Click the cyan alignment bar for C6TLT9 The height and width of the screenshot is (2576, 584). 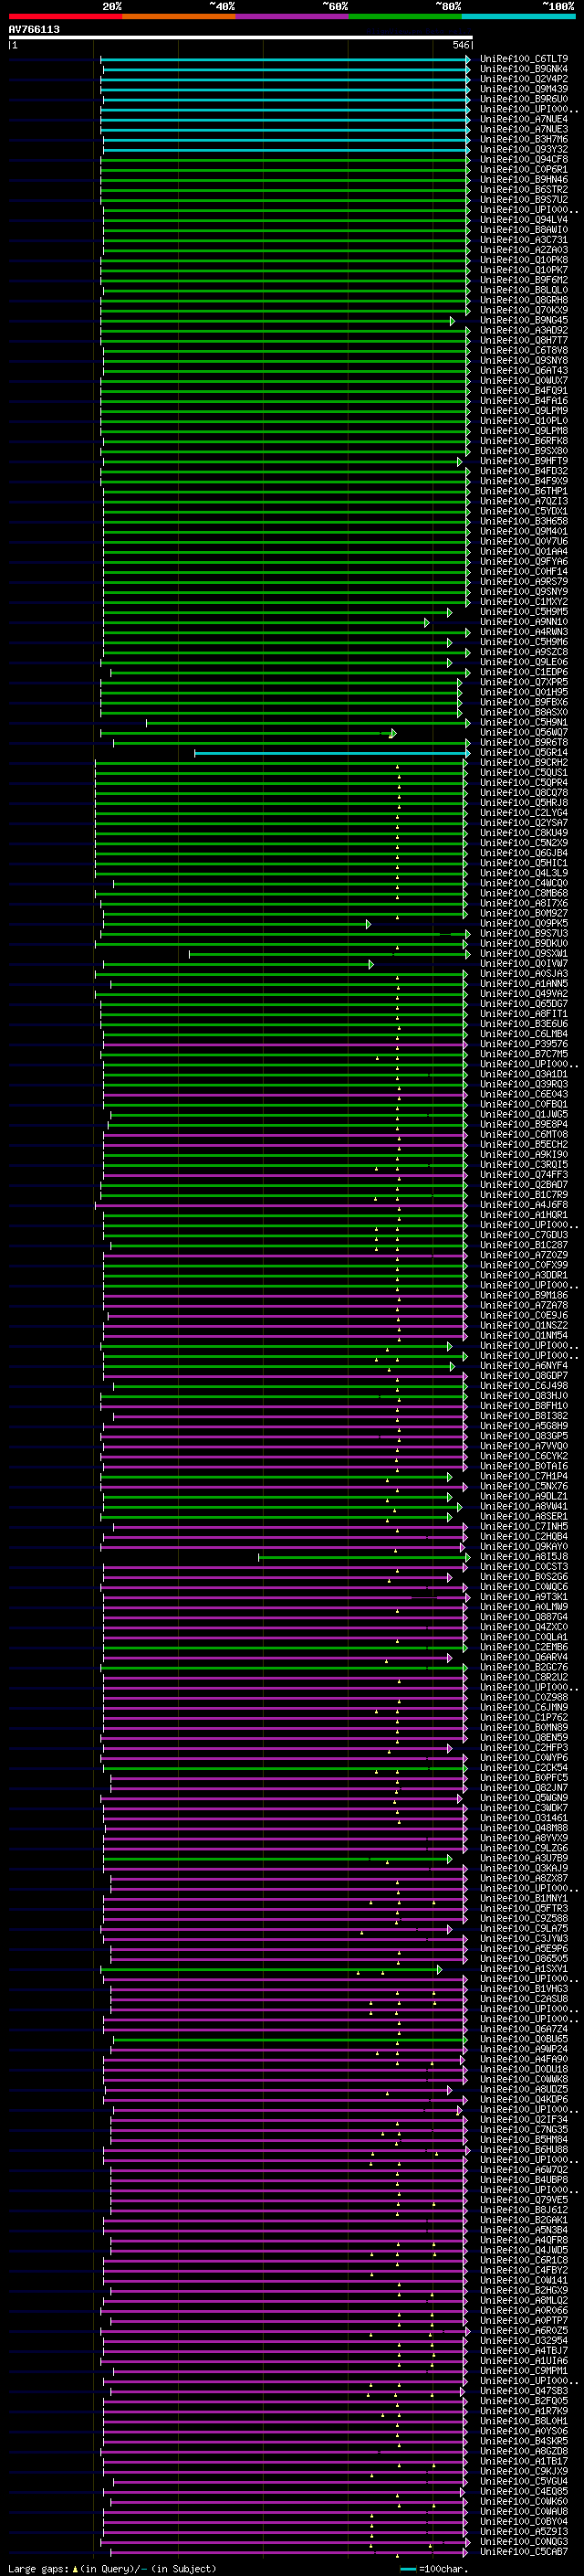coord(284,60)
